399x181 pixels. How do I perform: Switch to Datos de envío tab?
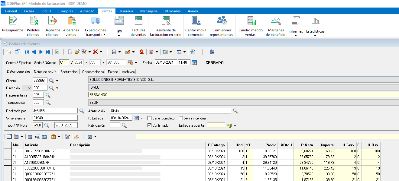pyautogui.click(x=45, y=72)
